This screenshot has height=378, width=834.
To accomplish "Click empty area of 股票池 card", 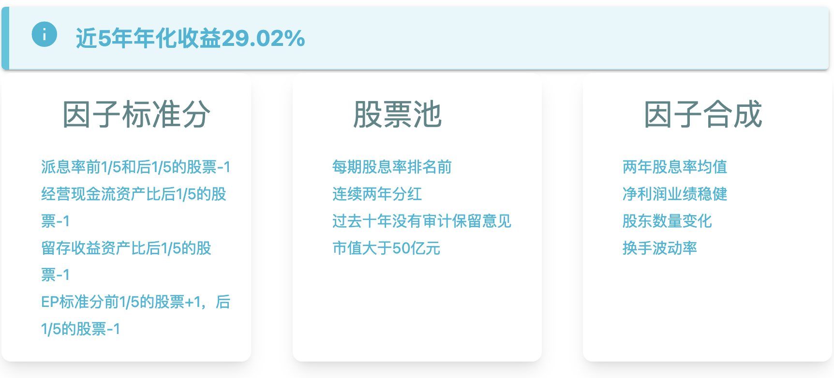I will pos(417,309).
